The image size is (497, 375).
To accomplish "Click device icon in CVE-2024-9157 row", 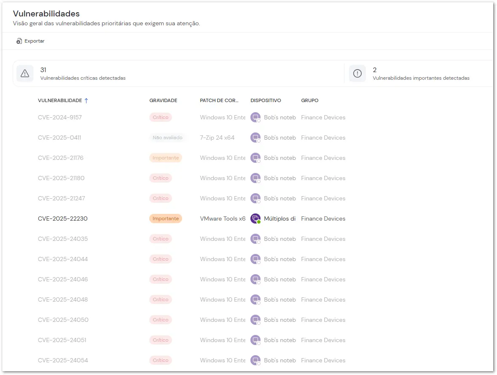I will [x=255, y=117].
